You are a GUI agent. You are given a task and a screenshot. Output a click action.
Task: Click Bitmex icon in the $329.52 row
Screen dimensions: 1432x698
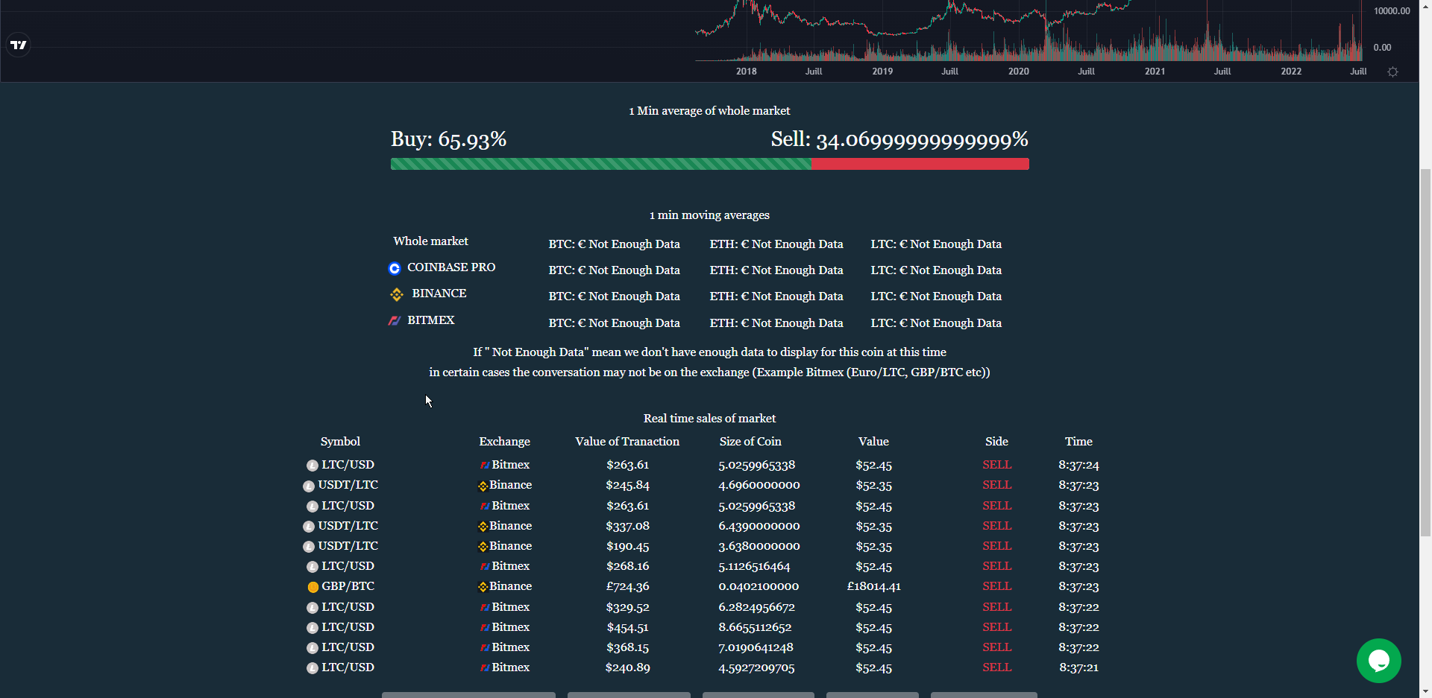485,608
